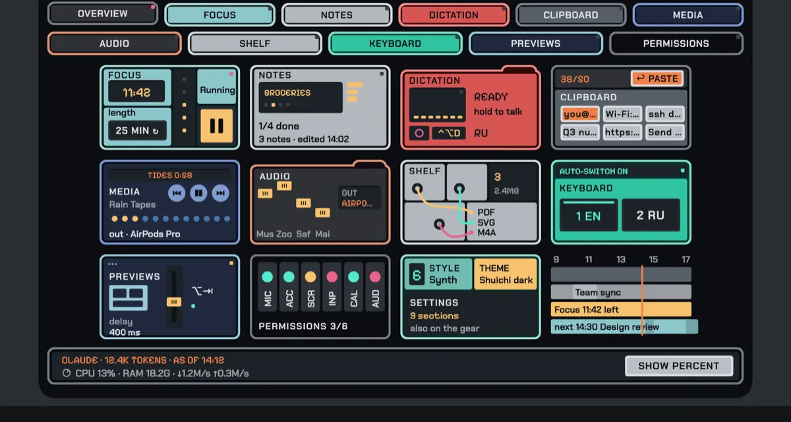Toggle the MIC permission
Viewport: 791px width, 422px height.
(x=268, y=286)
